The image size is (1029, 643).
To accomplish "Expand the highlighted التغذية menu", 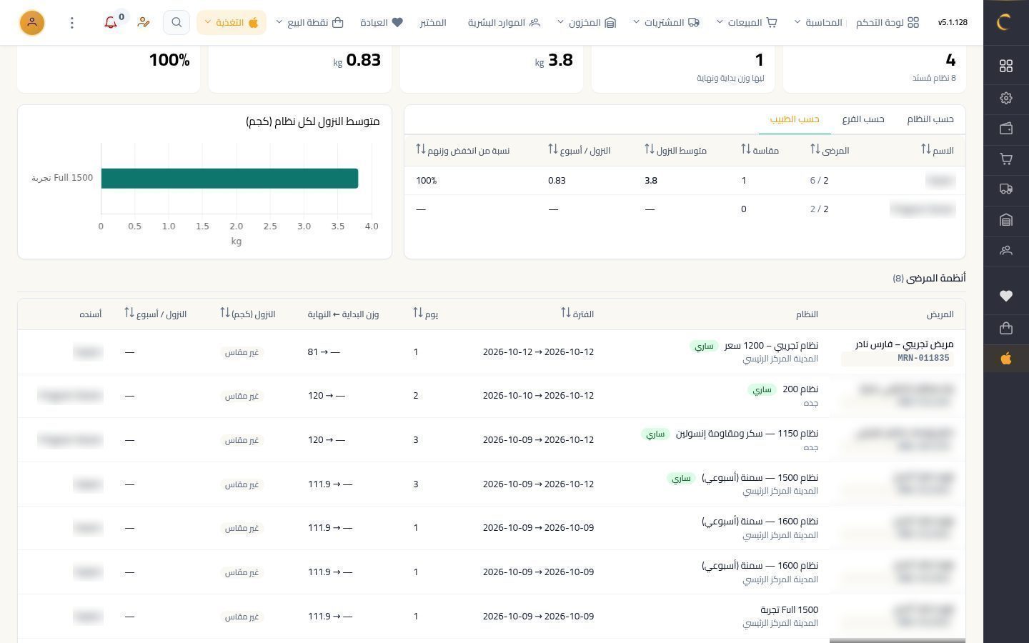I will [232, 22].
